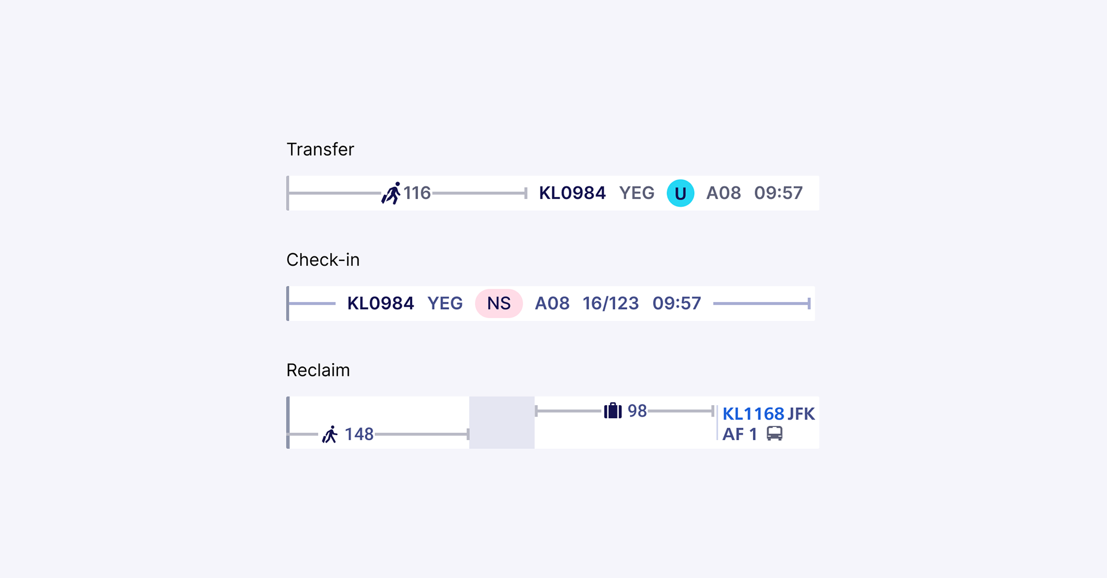Click the bus icon next to AF 1
Image resolution: width=1107 pixels, height=578 pixels.
pyautogui.click(x=774, y=433)
